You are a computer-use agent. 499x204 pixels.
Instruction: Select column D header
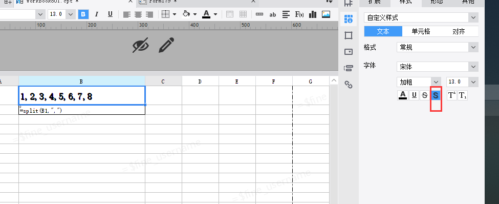coord(200,81)
